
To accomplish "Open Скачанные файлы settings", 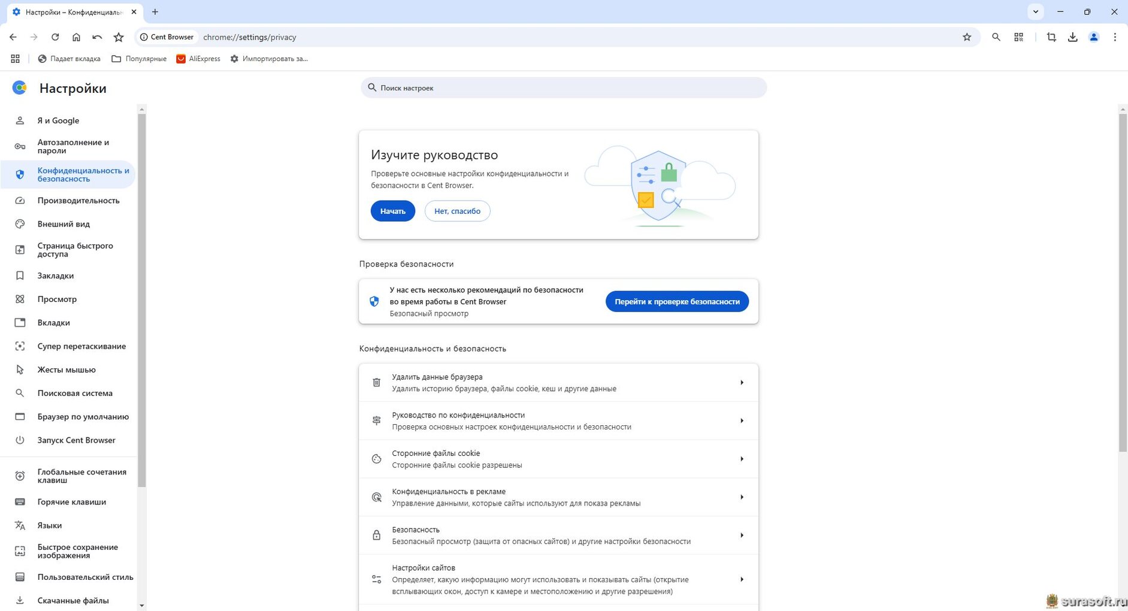I will click(x=68, y=600).
